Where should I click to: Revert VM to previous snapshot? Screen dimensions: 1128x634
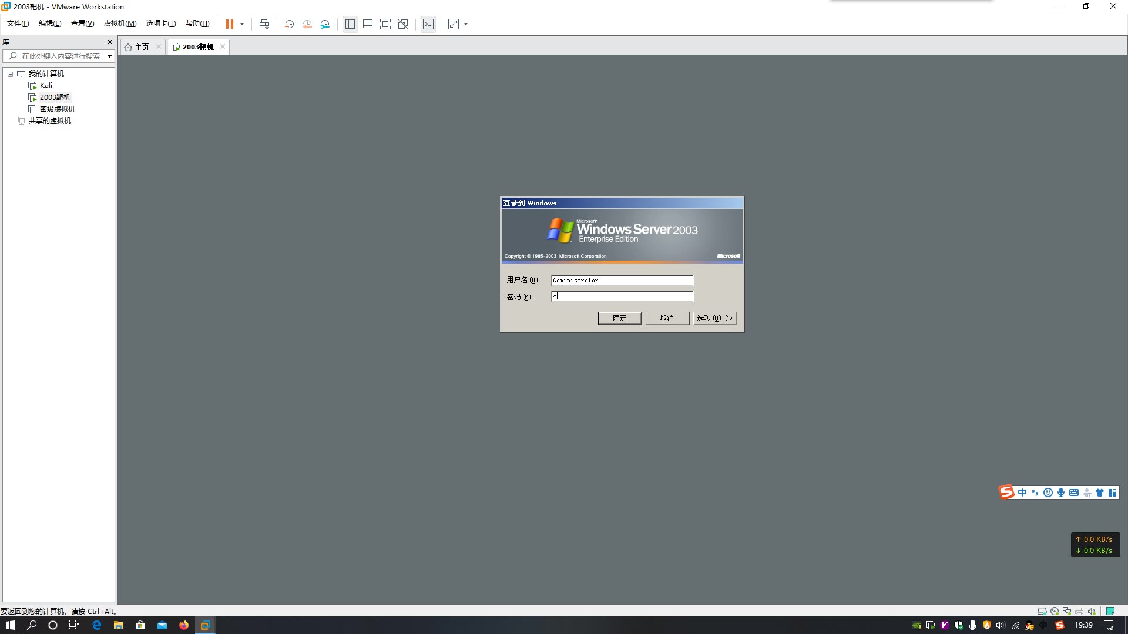pyautogui.click(x=307, y=24)
